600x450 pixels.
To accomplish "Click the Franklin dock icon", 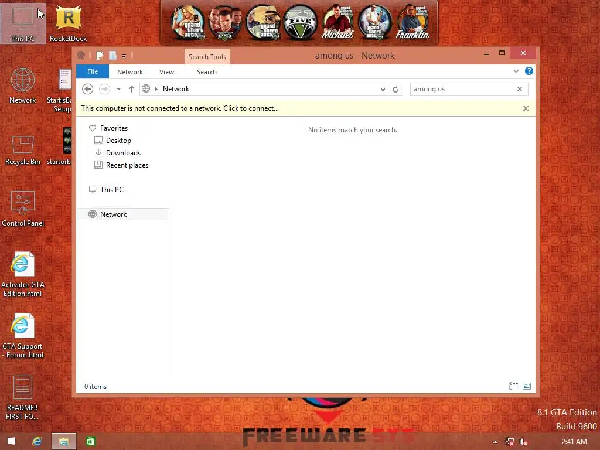I will coord(412,22).
